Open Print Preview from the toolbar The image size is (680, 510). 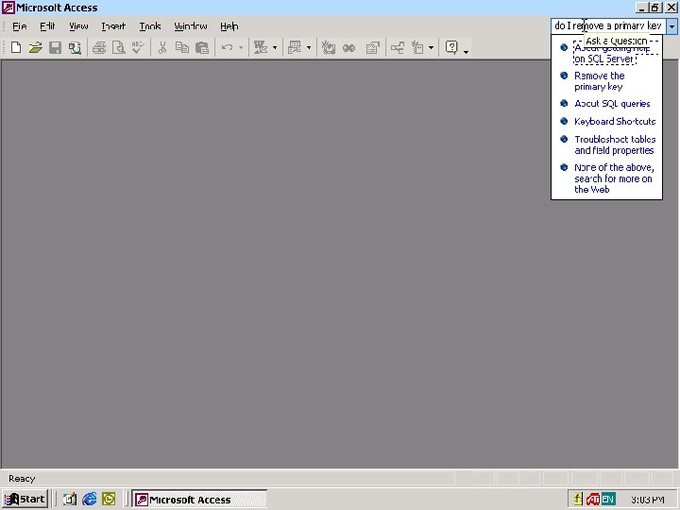(118, 47)
